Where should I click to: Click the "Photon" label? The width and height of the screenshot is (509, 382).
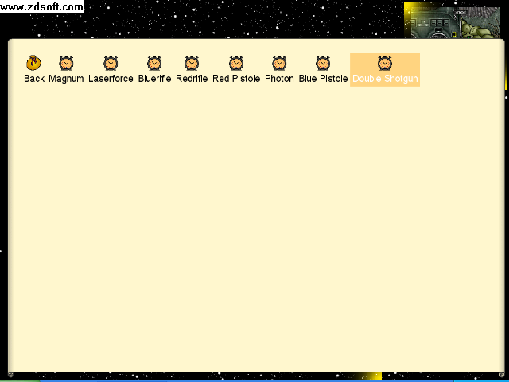[x=279, y=79]
